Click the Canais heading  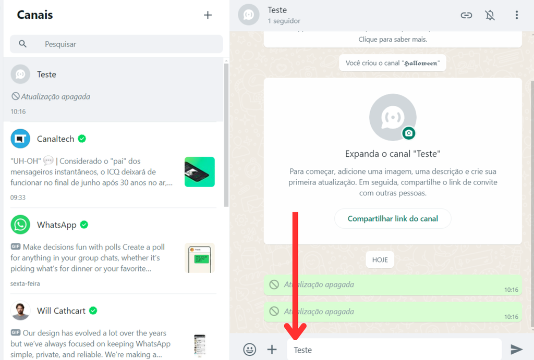click(x=35, y=15)
